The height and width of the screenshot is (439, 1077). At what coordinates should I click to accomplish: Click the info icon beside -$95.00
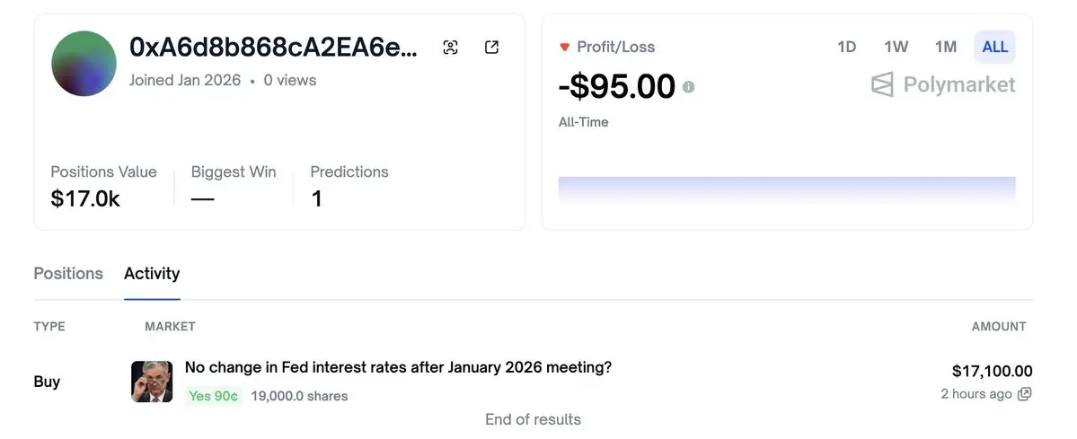[689, 87]
